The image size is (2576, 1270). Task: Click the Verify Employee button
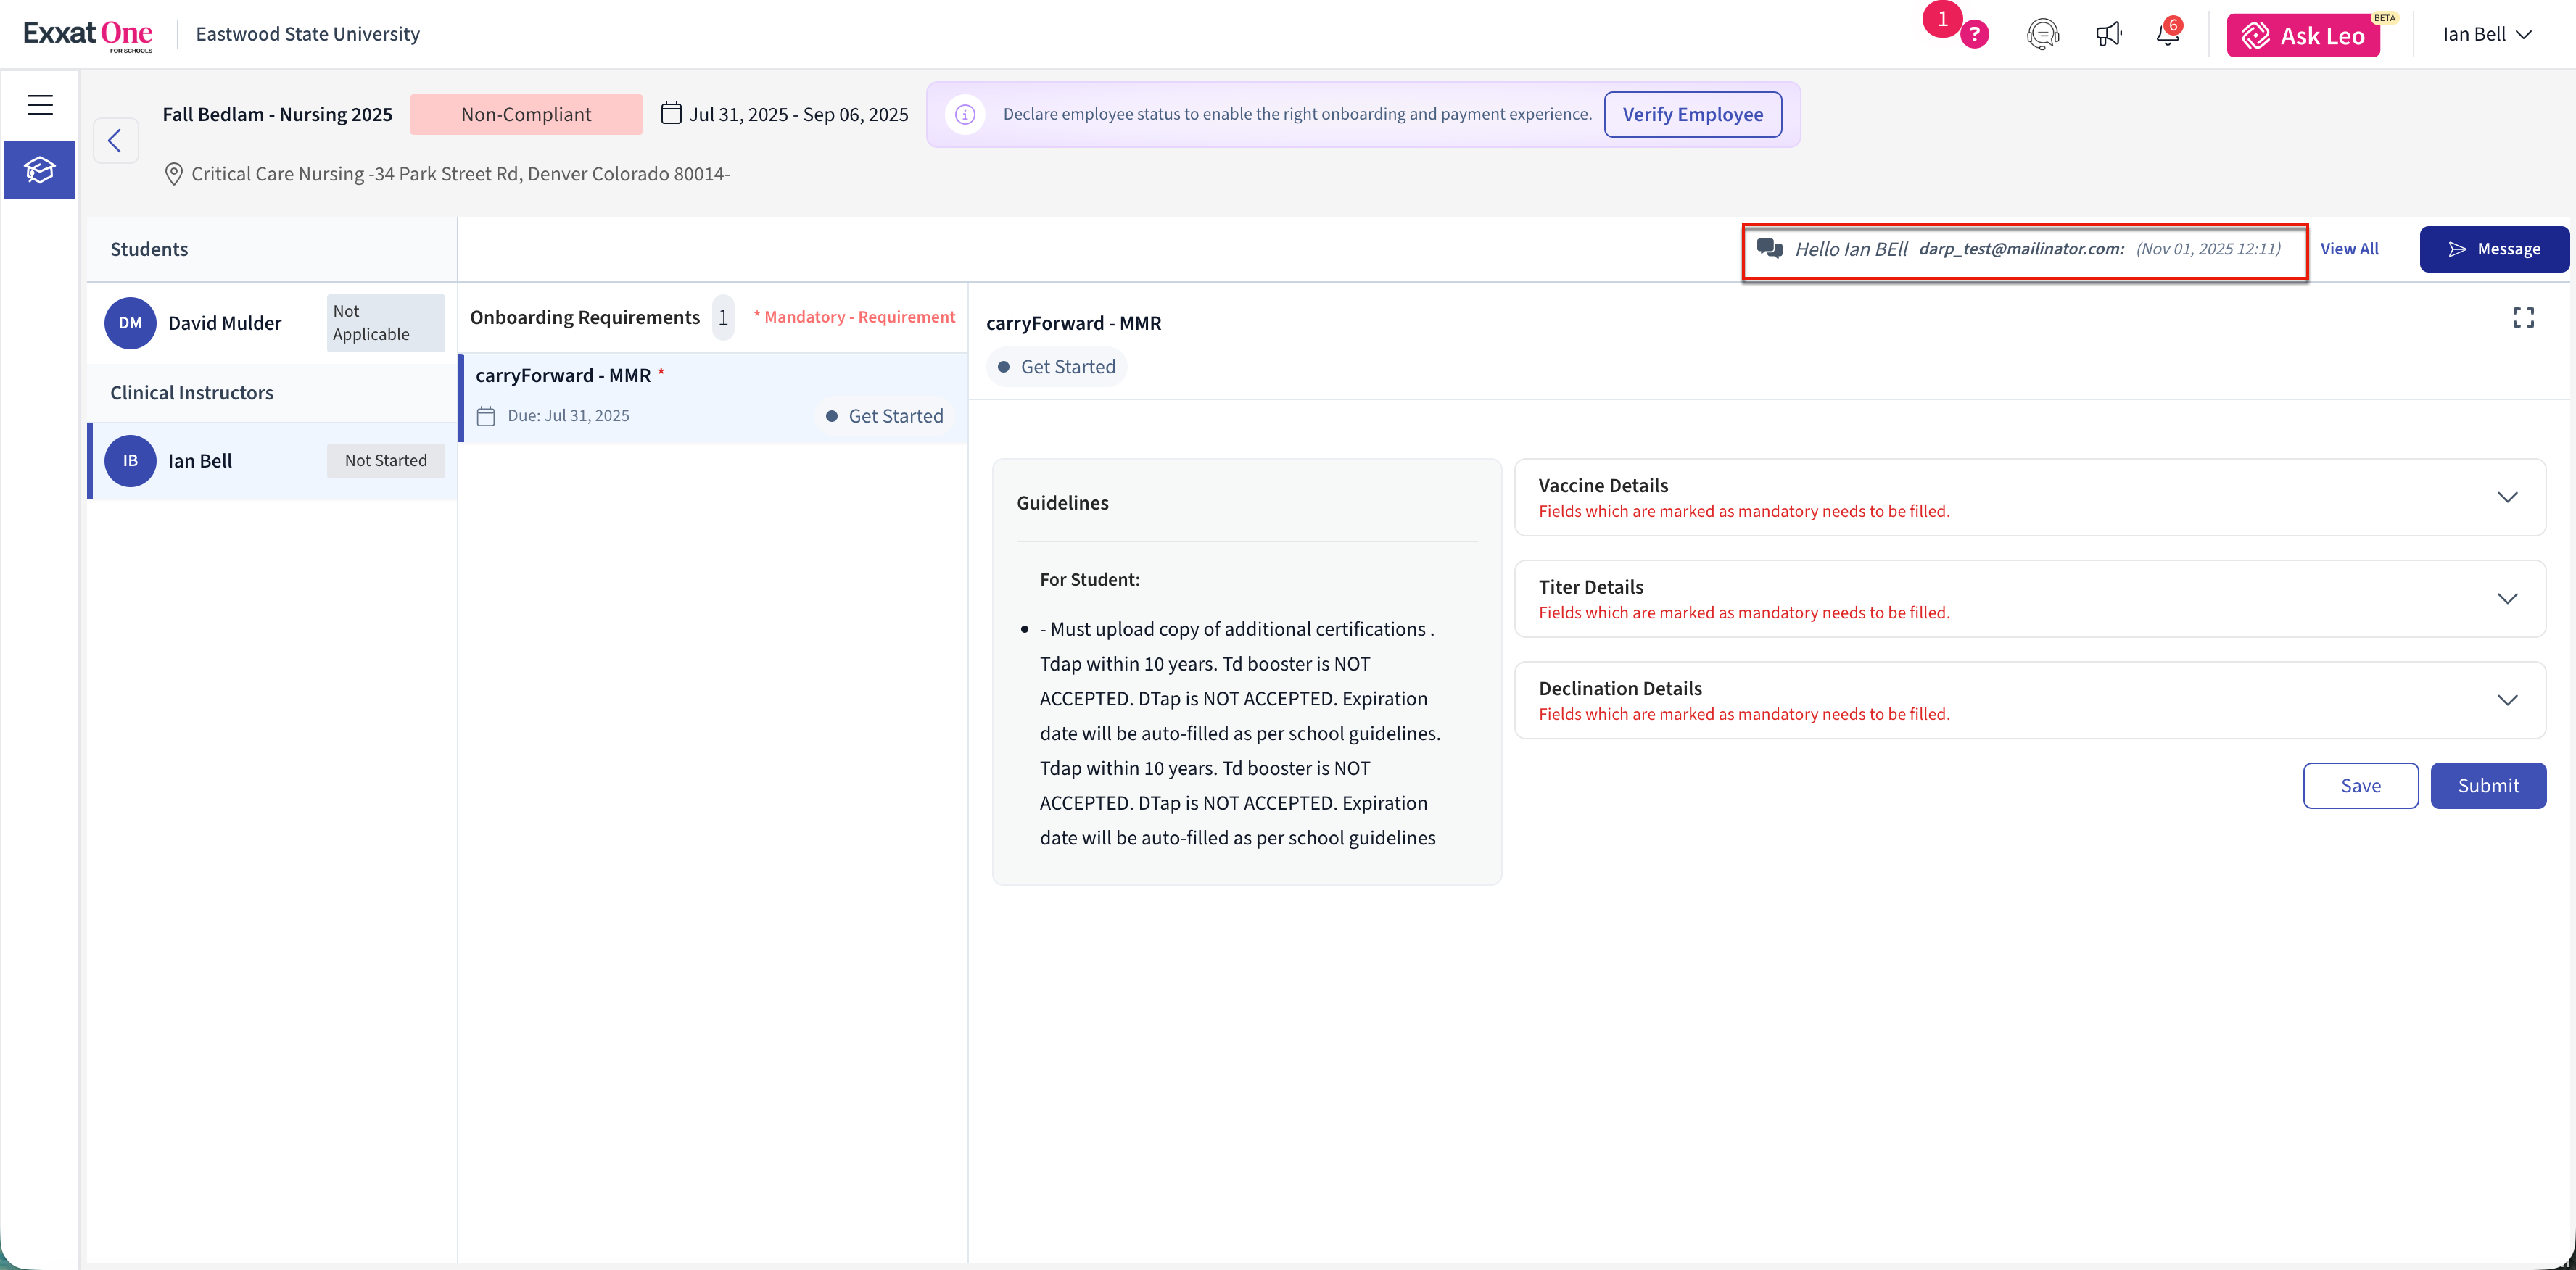click(1692, 115)
